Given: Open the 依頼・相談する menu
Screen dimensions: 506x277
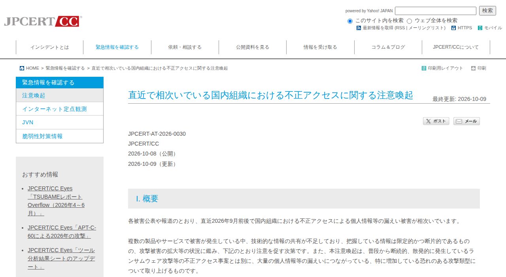Looking at the screenshot, I should click(x=185, y=47).
